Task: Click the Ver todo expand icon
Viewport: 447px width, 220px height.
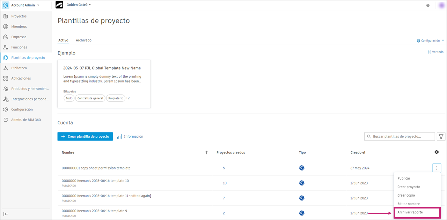Action: [429, 52]
